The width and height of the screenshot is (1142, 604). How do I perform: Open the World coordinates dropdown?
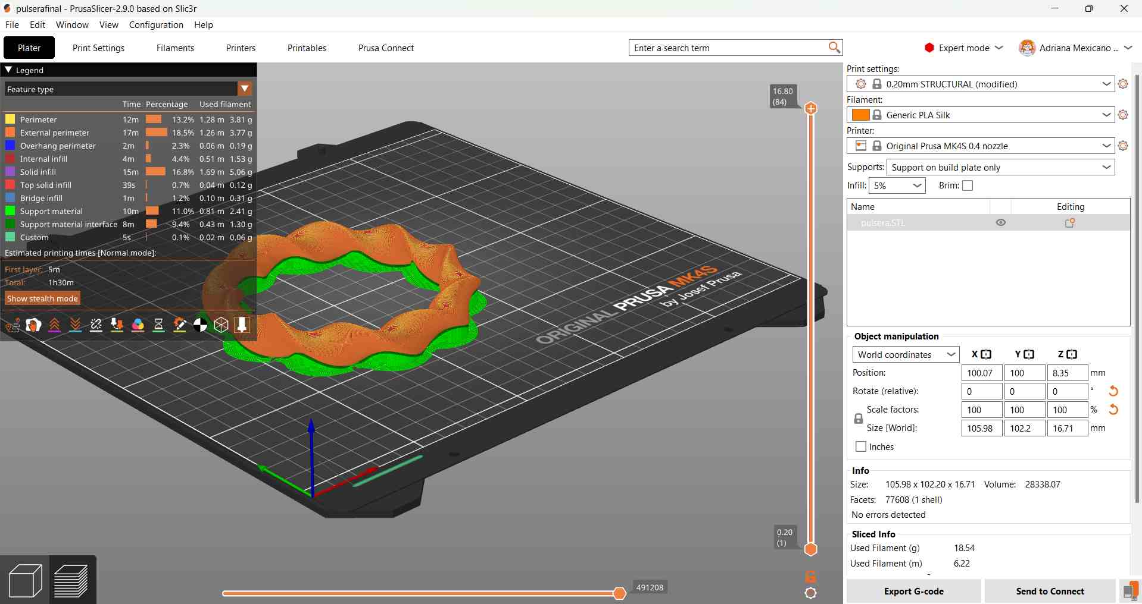coord(906,355)
